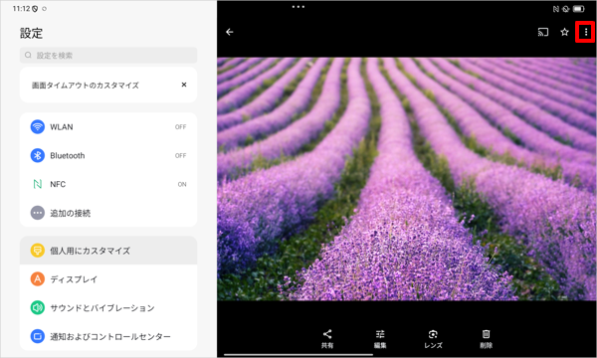Open NFC settings row
This screenshot has height=358, width=597.
[108, 184]
